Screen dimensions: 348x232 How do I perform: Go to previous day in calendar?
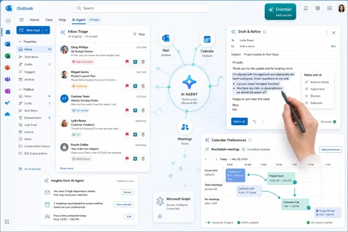[206, 159]
